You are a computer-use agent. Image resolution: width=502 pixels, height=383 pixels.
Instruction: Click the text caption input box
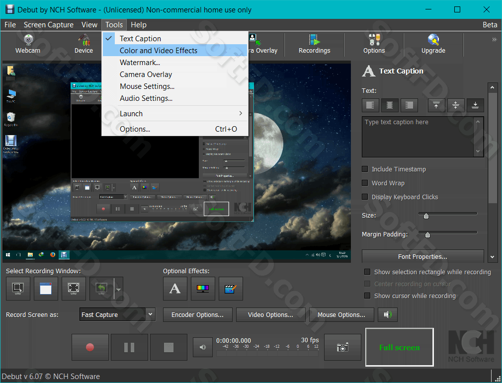tap(418, 137)
